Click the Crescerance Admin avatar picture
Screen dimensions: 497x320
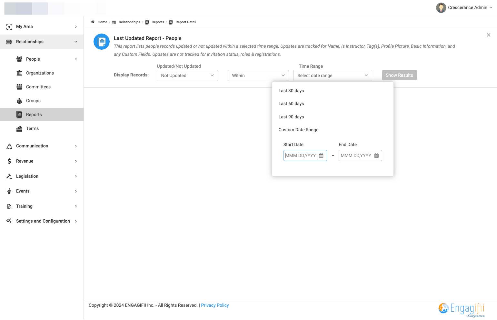(441, 8)
